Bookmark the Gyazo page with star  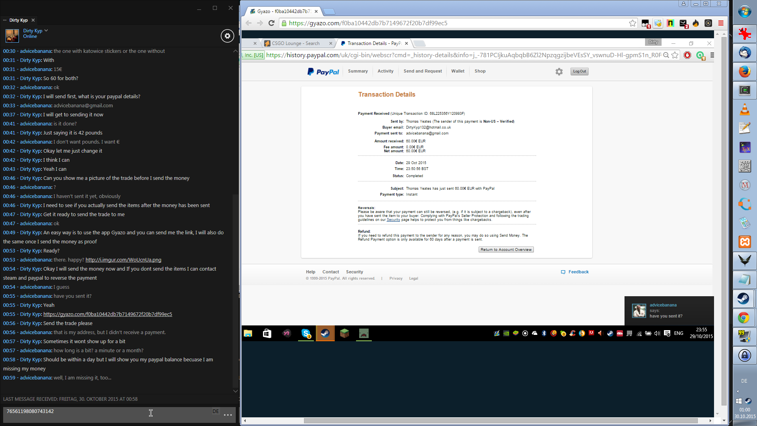coord(632,23)
